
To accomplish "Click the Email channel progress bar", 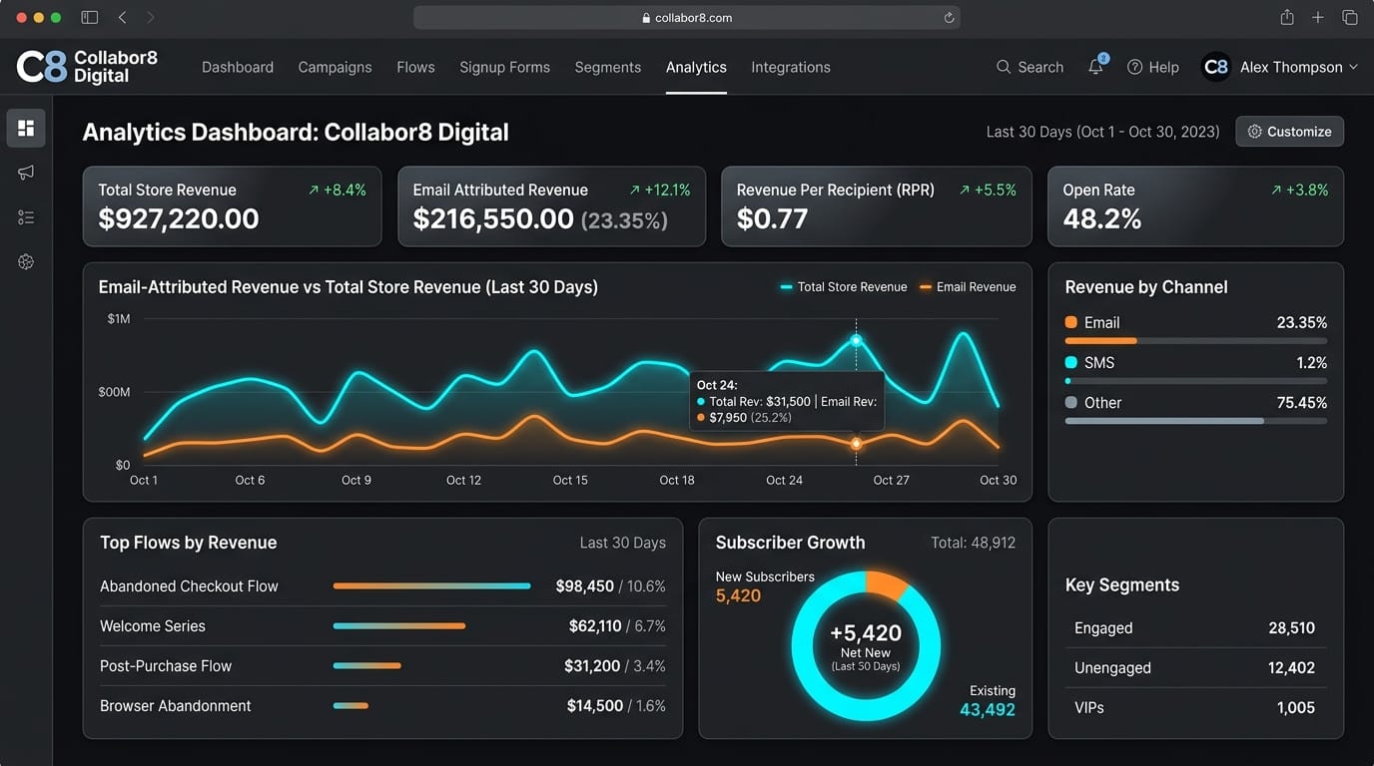I will pos(1195,341).
